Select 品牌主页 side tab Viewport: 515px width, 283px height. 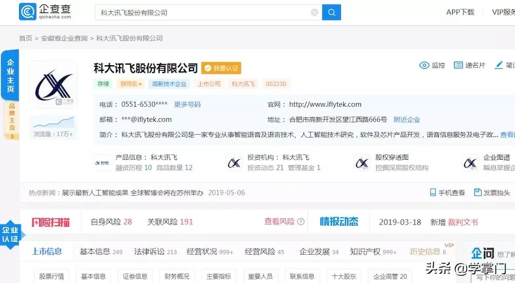[x=12, y=120]
